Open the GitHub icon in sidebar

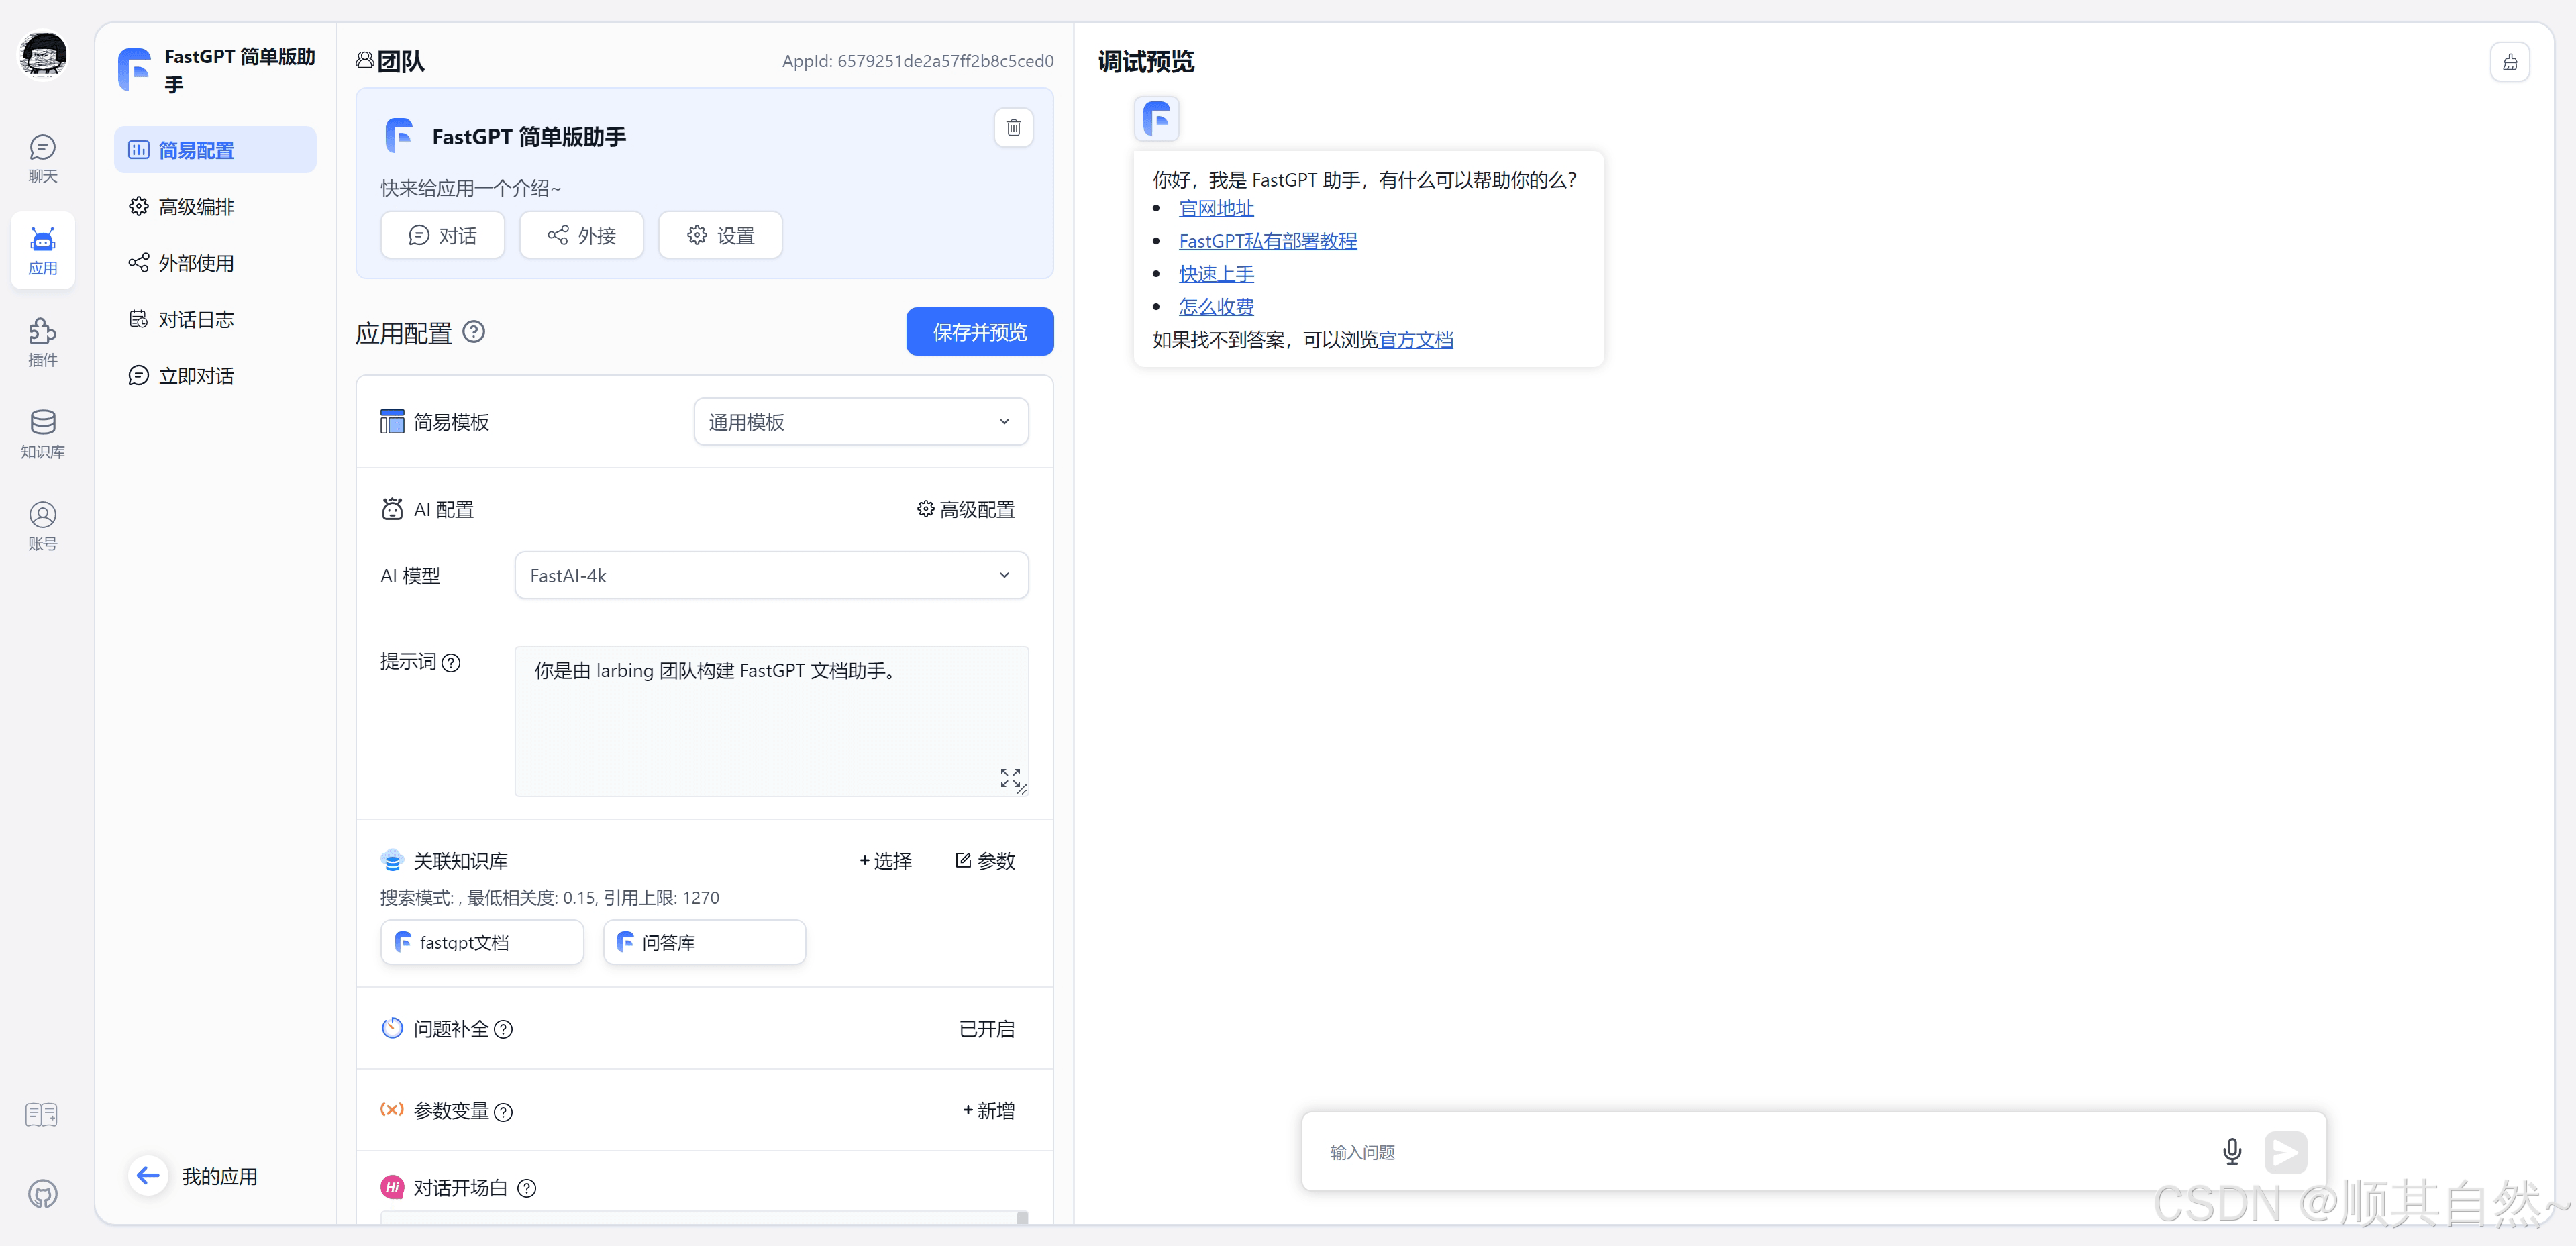42,1193
